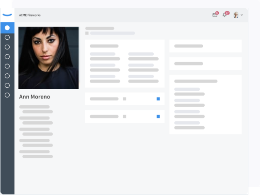Select the second sidebar circle icon
The height and width of the screenshot is (195, 260).
pyautogui.click(x=7, y=37)
